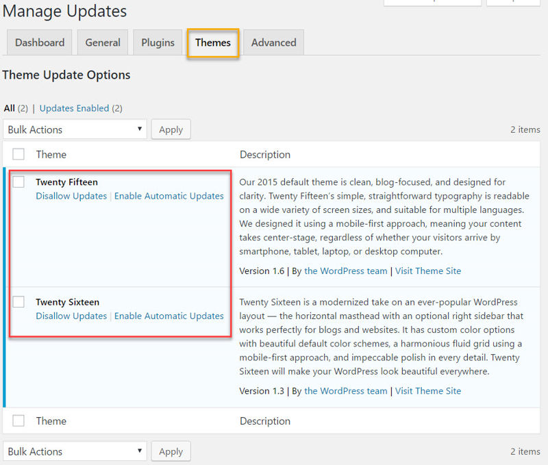The width and height of the screenshot is (548, 465).
Task: Select the Themes tab
Action: click(x=212, y=42)
